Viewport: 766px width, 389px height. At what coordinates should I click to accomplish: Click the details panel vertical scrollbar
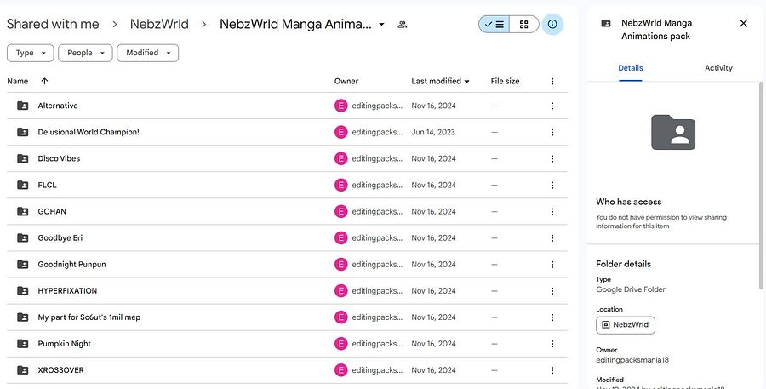(x=761, y=186)
